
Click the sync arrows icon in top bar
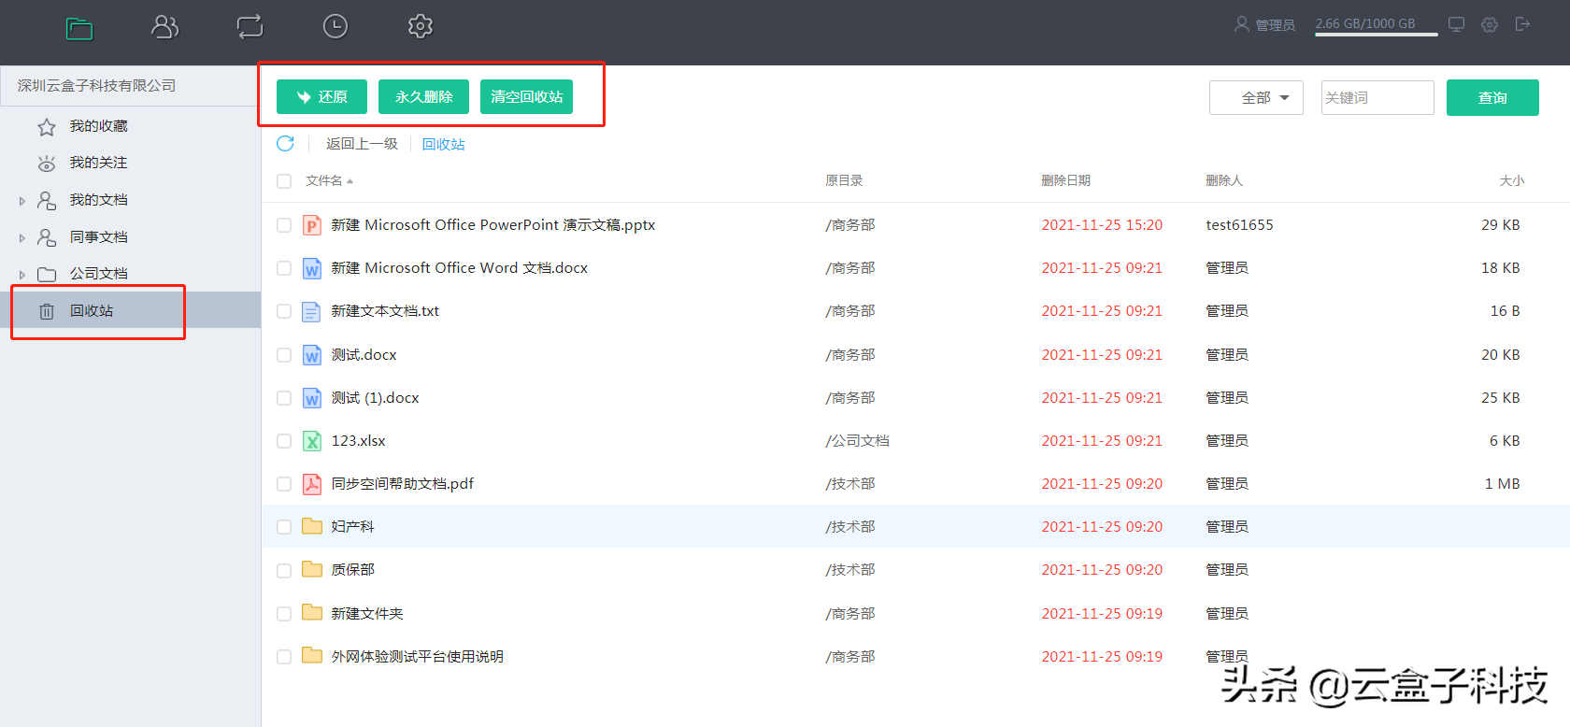[x=250, y=27]
